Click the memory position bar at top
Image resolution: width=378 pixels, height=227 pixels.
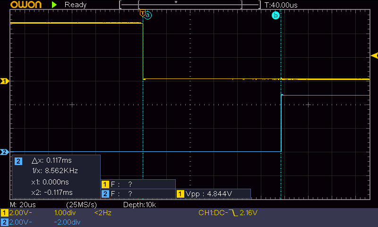(x=190, y=5)
